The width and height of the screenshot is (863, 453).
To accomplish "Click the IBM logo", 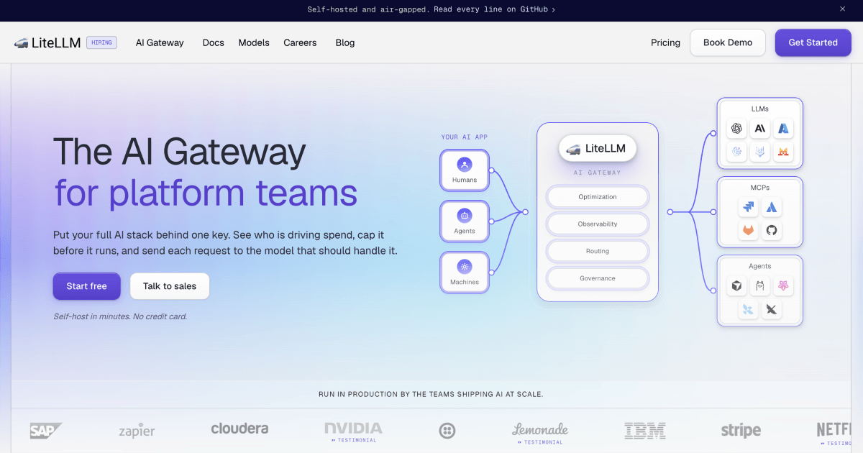I will click(x=644, y=431).
